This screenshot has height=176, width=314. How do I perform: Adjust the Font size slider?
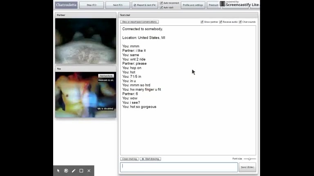[249, 159]
